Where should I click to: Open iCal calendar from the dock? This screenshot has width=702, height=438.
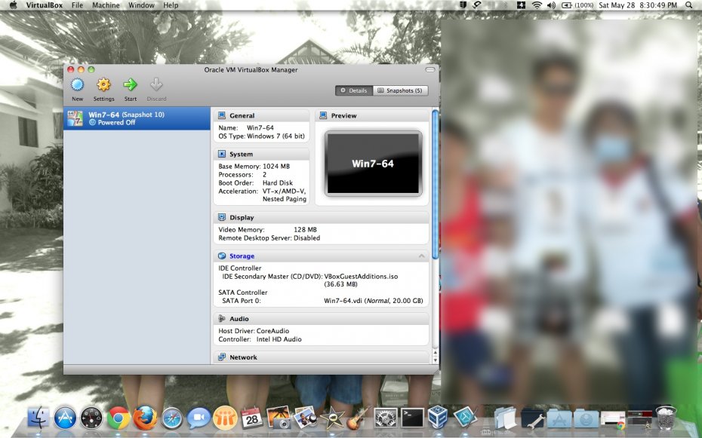(x=251, y=418)
